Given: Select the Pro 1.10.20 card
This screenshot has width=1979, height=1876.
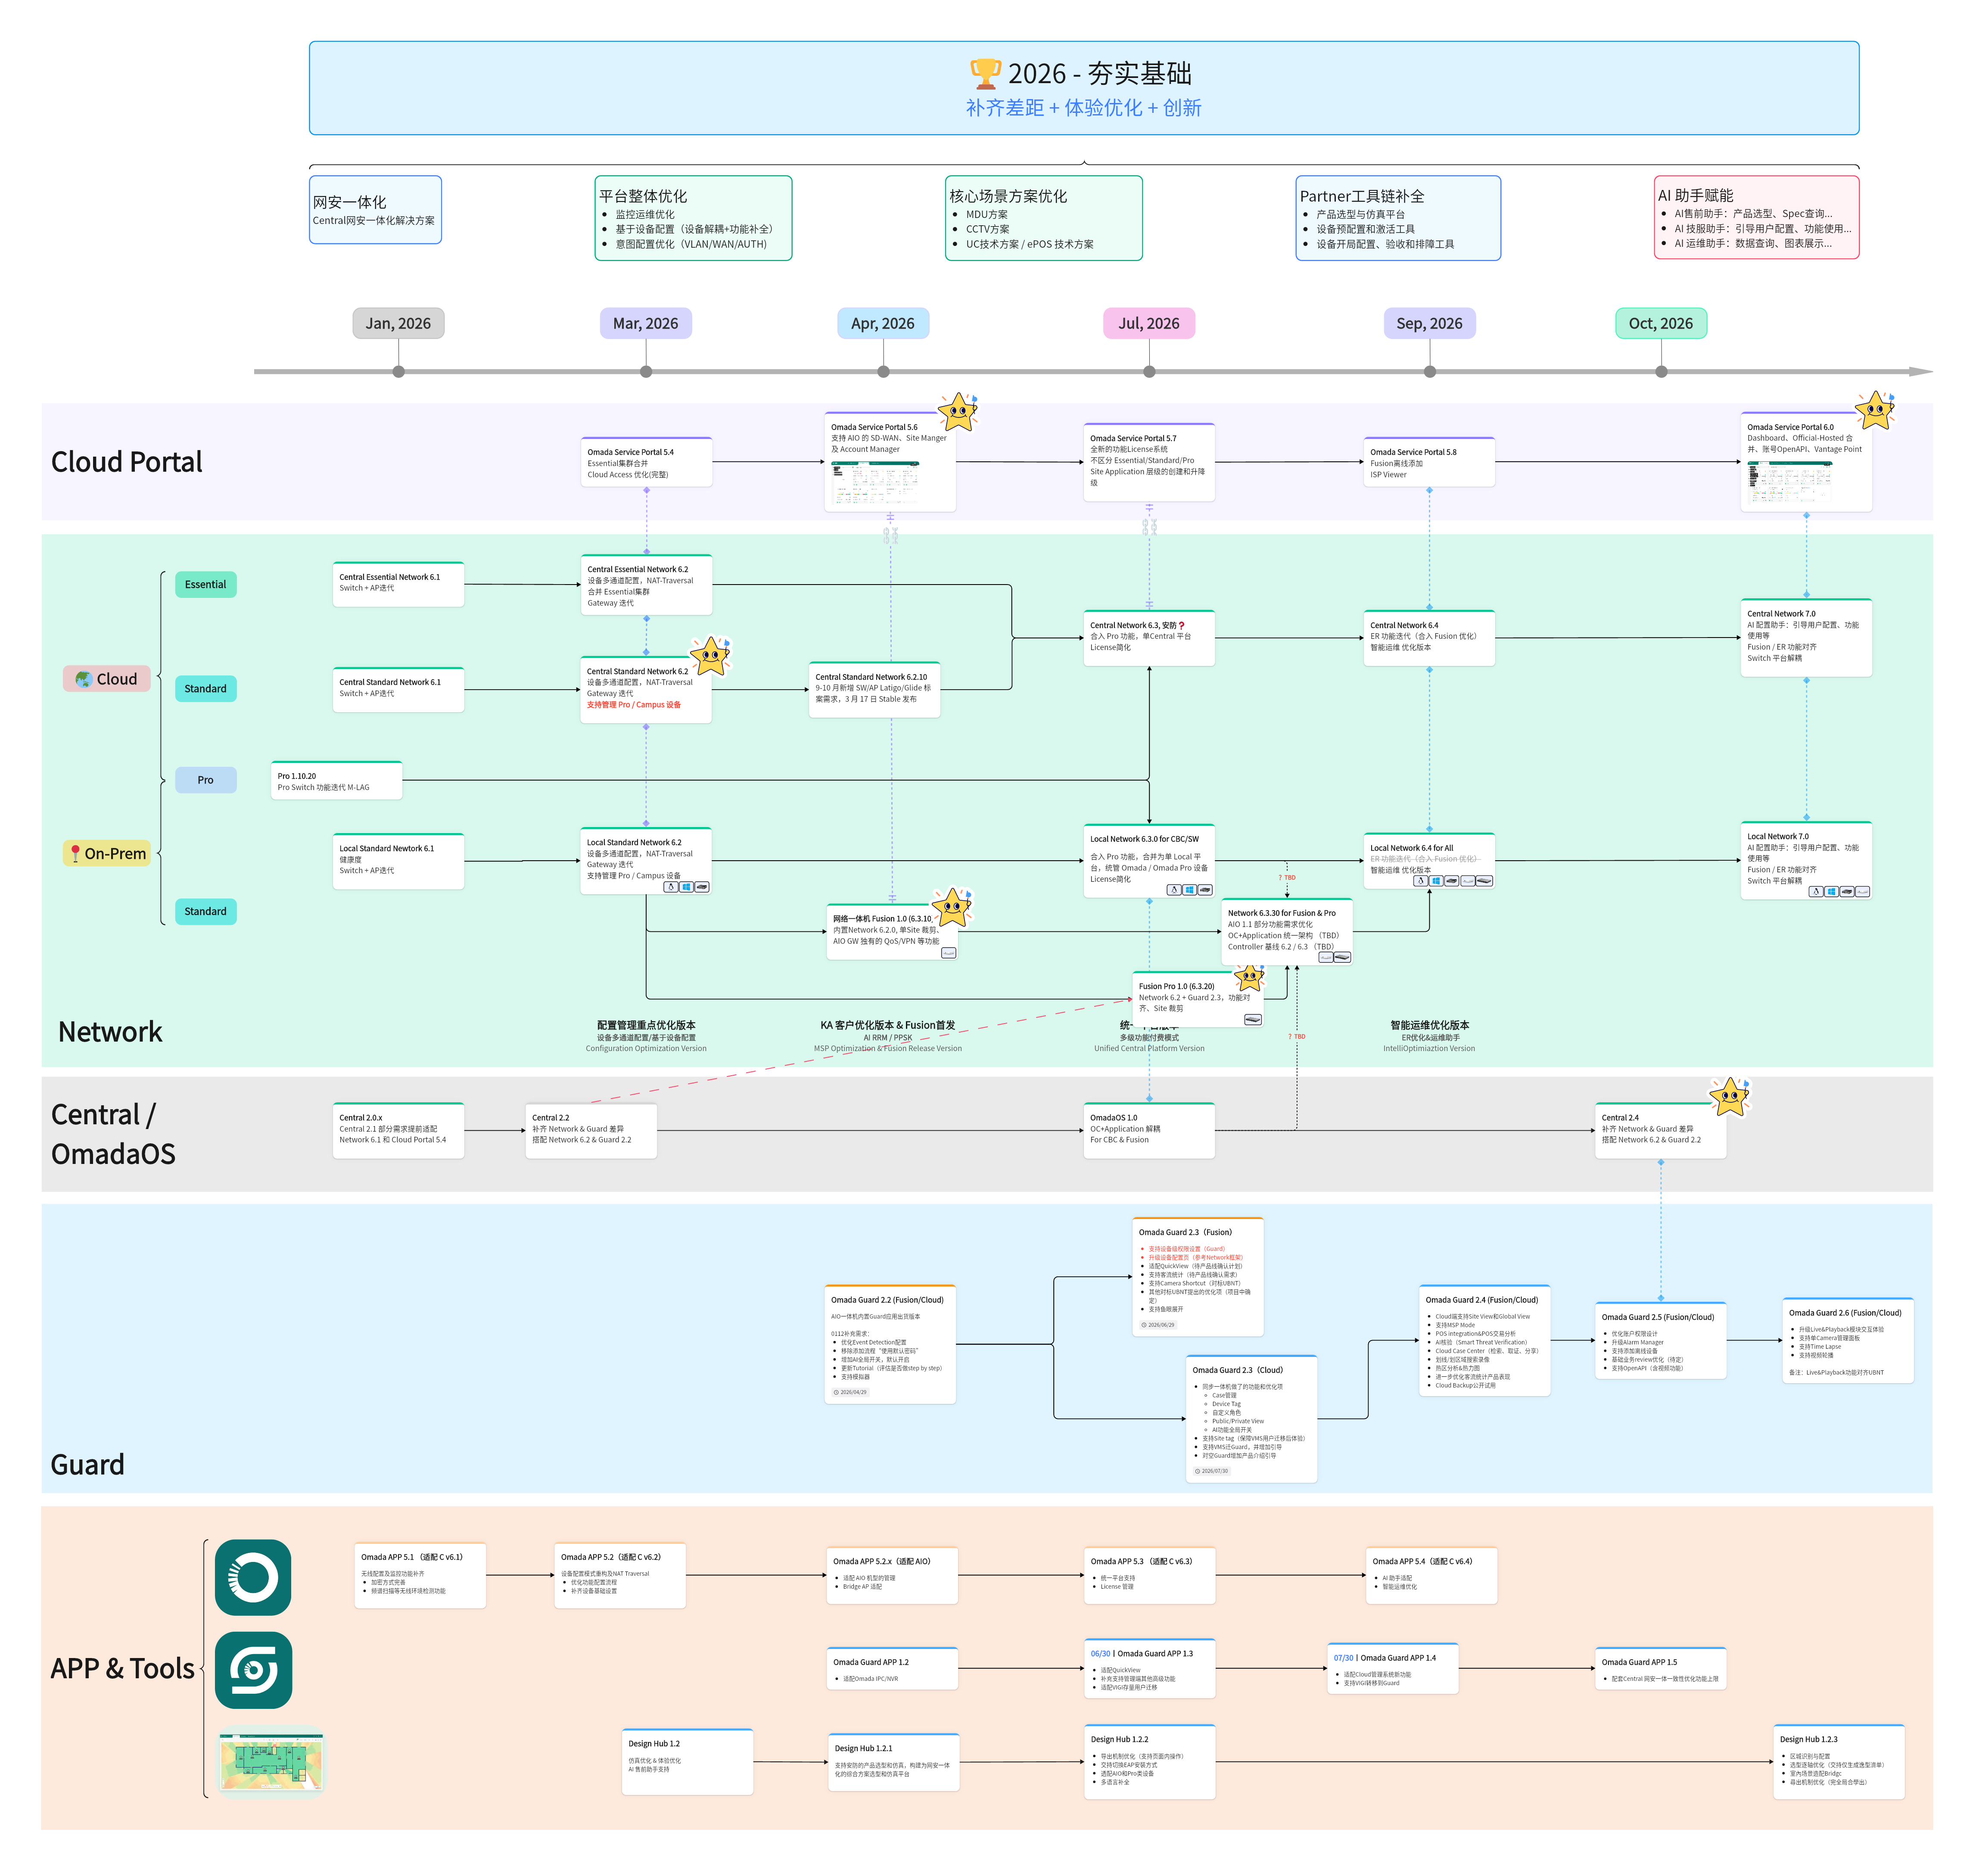Looking at the screenshot, I should tap(337, 780).
